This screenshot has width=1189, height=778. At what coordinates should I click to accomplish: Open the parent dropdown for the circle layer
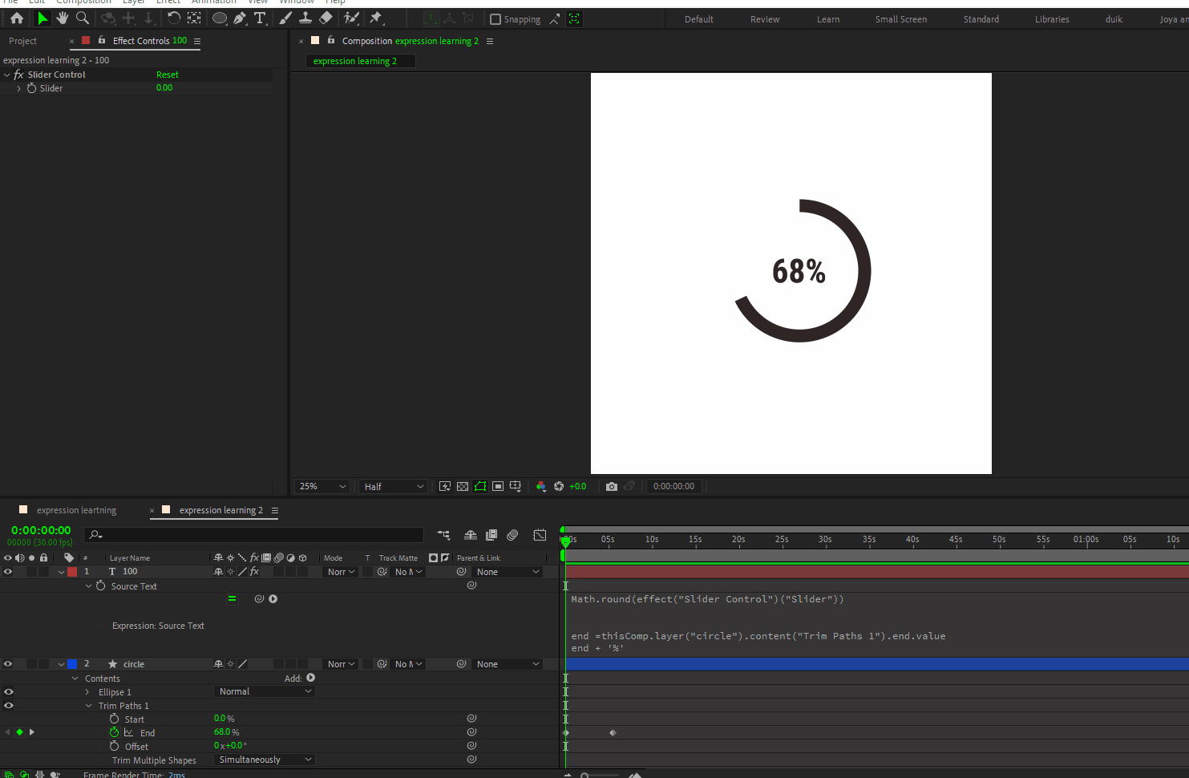point(508,664)
